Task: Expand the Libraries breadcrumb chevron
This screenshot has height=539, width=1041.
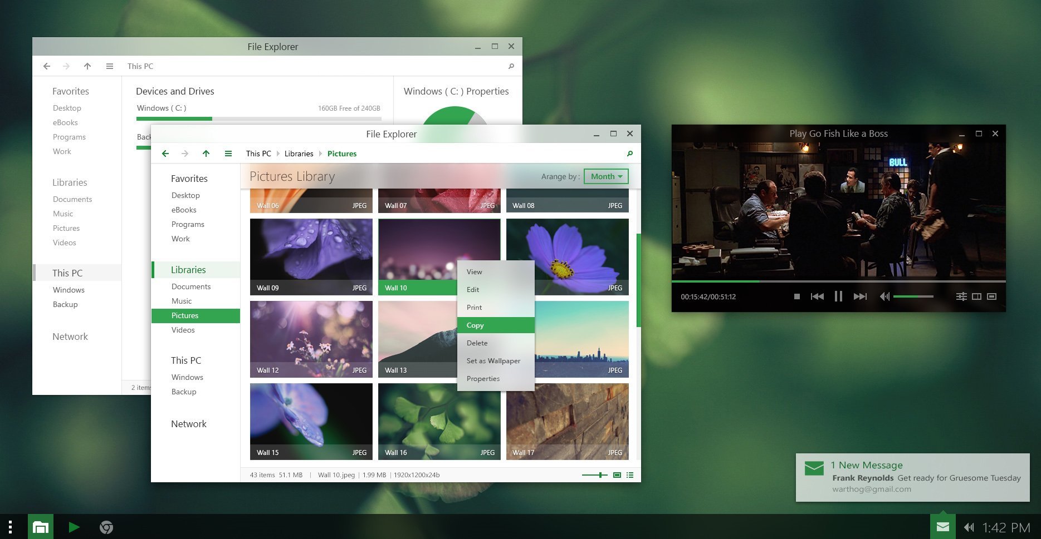Action: coord(321,154)
